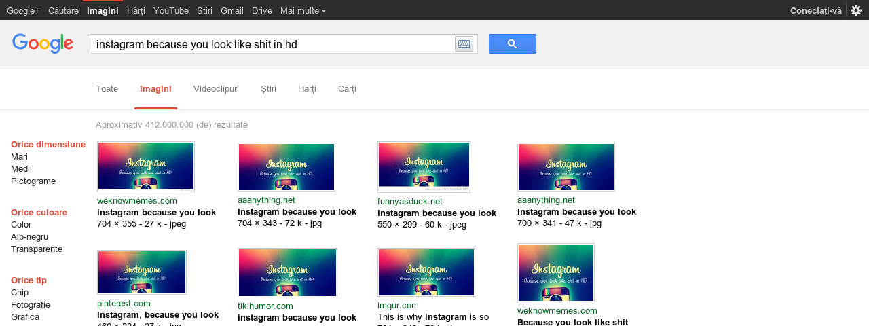Click the '550 × 299 - 60 k - jpeg' text
This screenshot has width=869, height=326.
click(422, 224)
